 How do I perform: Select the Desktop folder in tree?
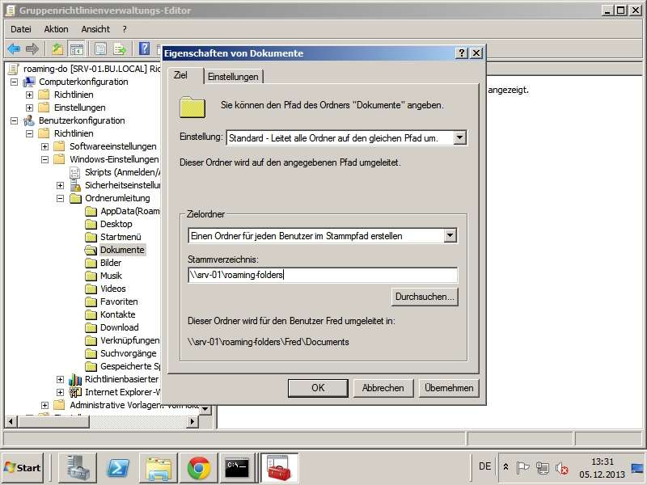click(116, 224)
